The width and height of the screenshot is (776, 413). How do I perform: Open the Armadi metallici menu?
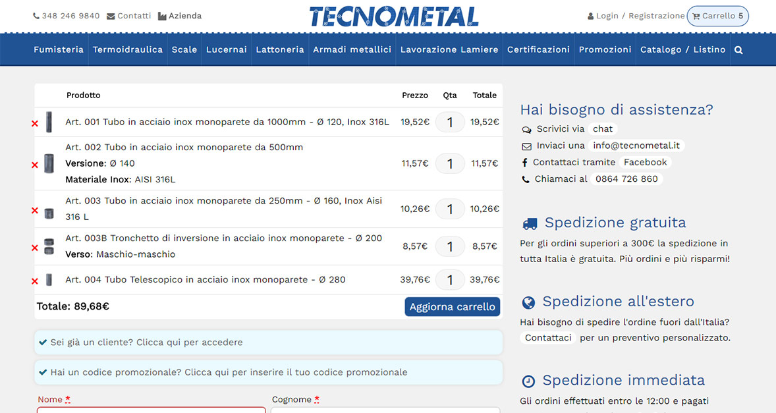(352, 49)
